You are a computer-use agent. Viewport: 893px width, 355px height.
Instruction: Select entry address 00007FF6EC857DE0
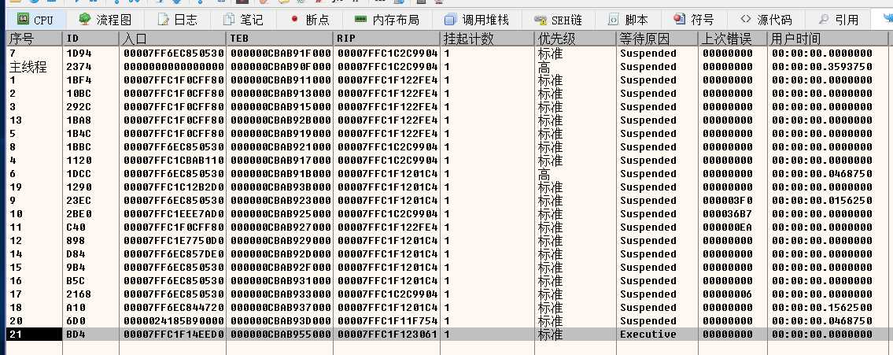click(174, 254)
